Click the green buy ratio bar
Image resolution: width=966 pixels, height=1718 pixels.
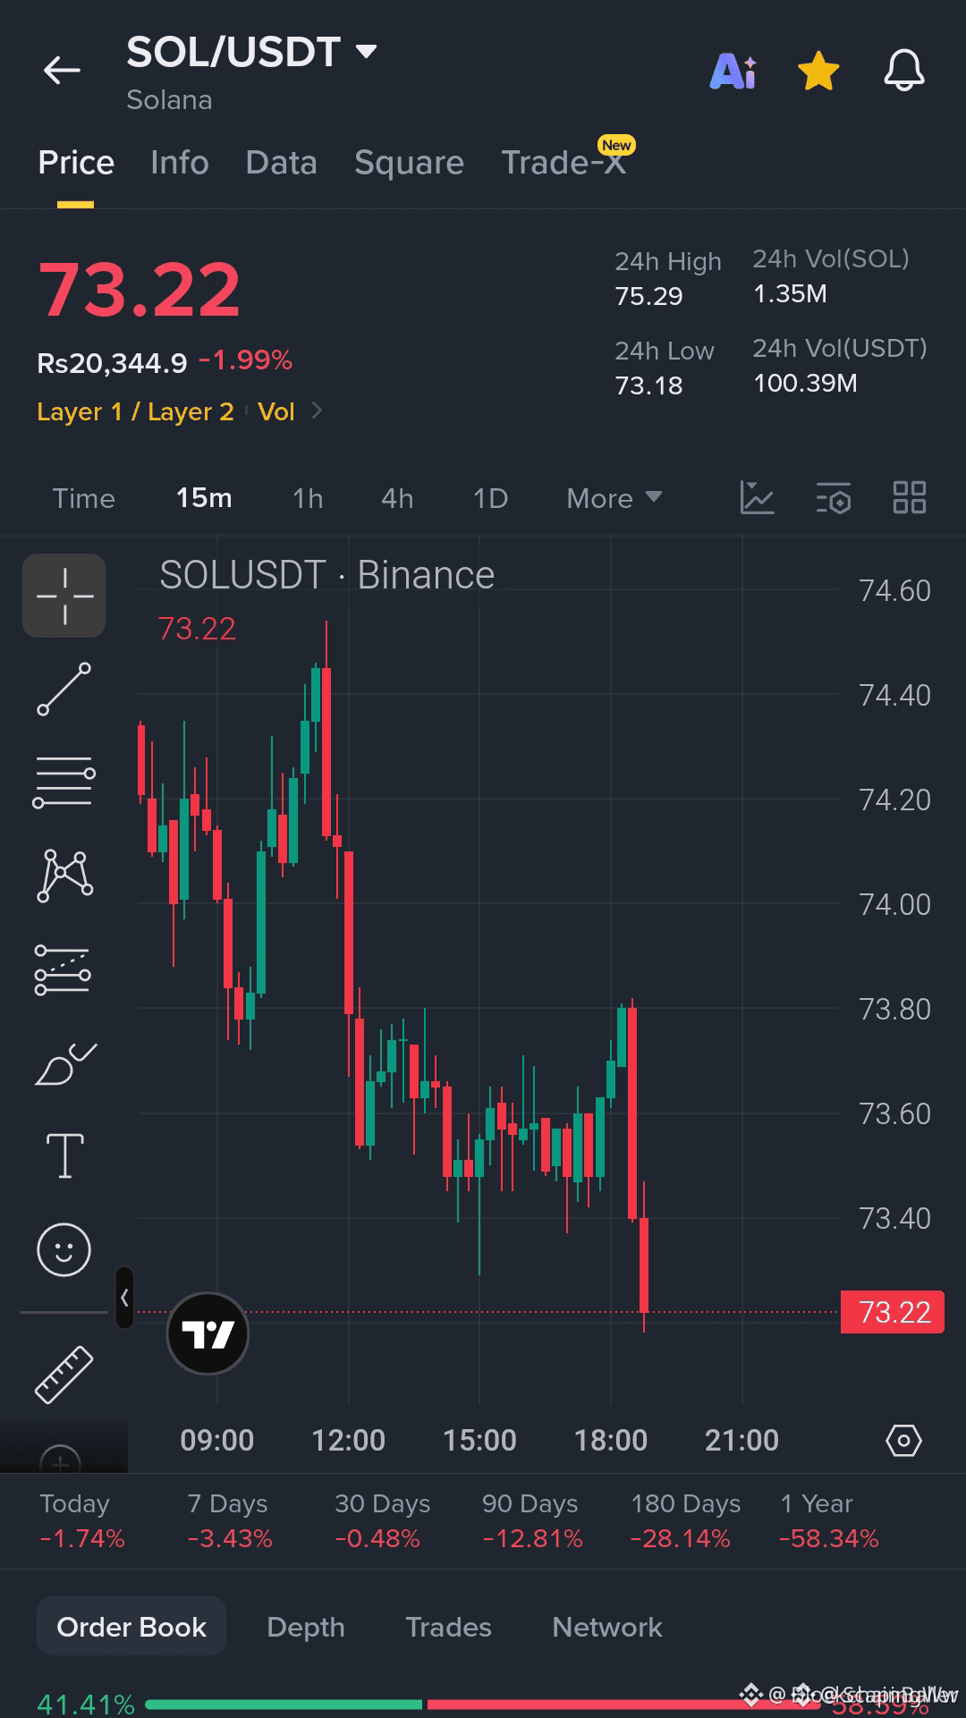(283, 1705)
